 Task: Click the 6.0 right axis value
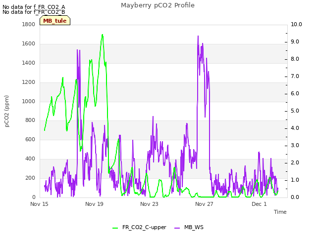[295, 94]
